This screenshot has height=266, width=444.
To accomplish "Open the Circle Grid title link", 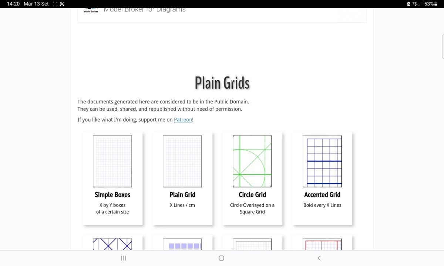I will click(x=252, y=195).
